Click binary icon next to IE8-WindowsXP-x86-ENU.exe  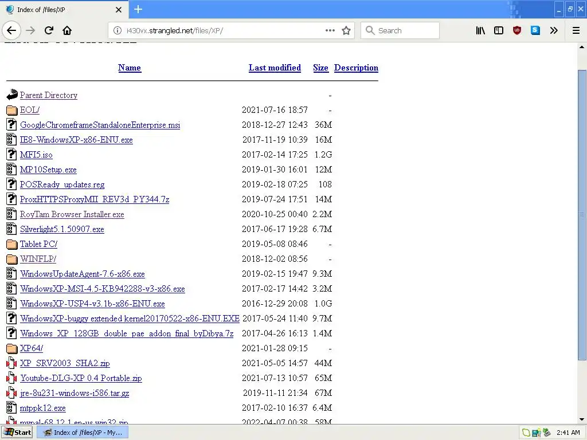[11, 139]
